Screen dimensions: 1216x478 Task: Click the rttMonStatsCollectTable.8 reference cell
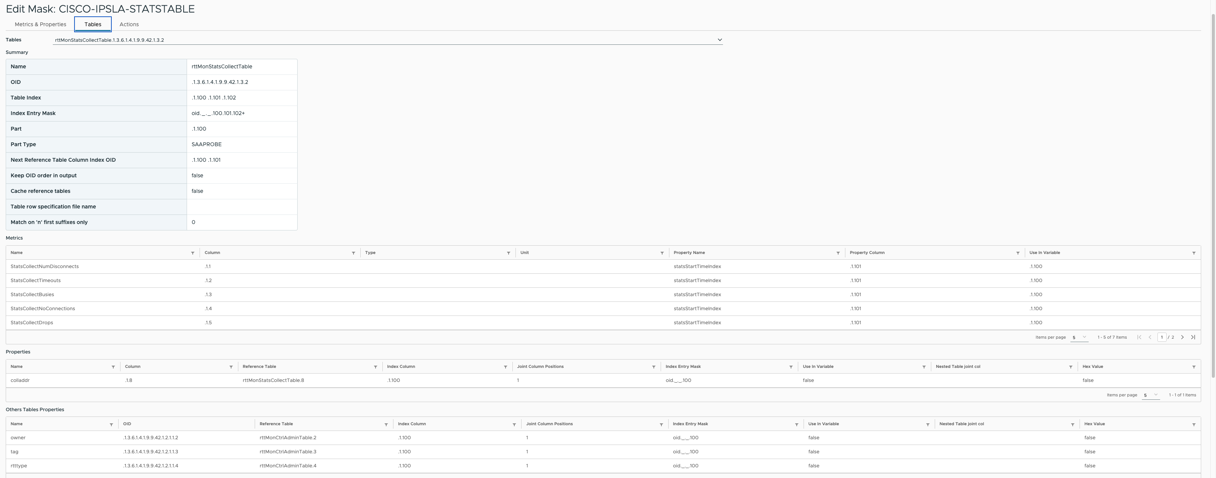tap(273, 380)
